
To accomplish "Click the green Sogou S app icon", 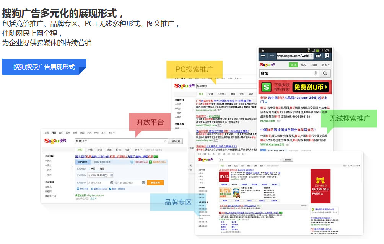I will point(266,87).
